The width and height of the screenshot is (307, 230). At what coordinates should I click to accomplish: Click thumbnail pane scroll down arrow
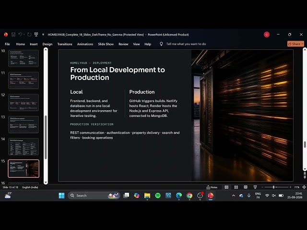pyautogui.click(x=46, y=183)
